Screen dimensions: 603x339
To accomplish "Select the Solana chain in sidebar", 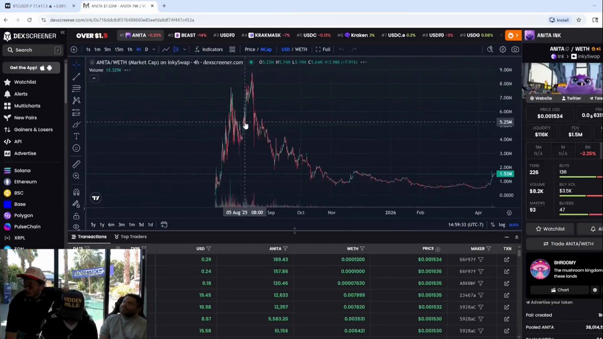I will click(x=22, y=170).
